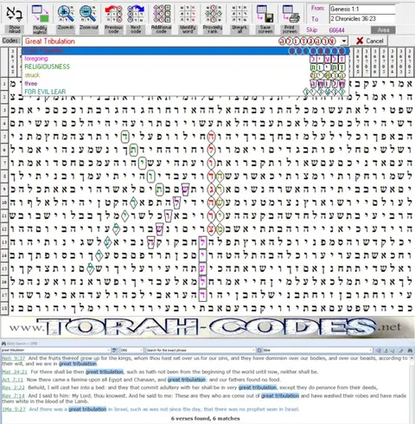Image resolution: width=415 pixels, height=424 pixels.
Task: Open 'Search for the exact phrase' dropdown
Action: coord(253,350)
